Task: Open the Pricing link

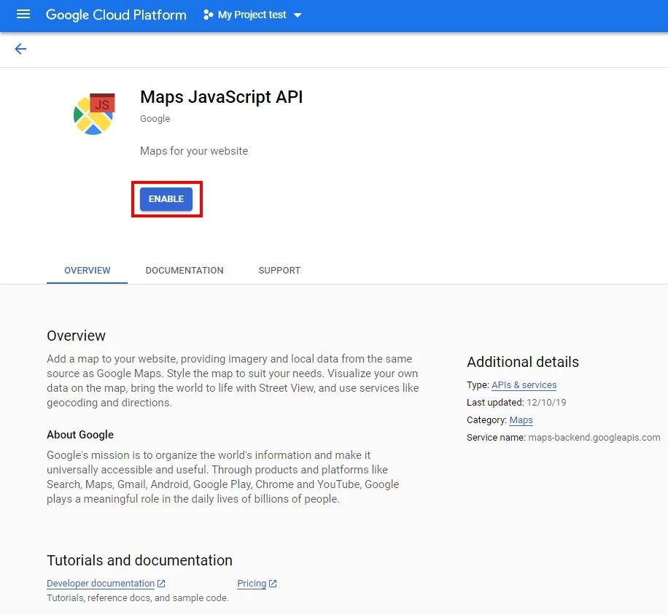Action: [252, 584]
